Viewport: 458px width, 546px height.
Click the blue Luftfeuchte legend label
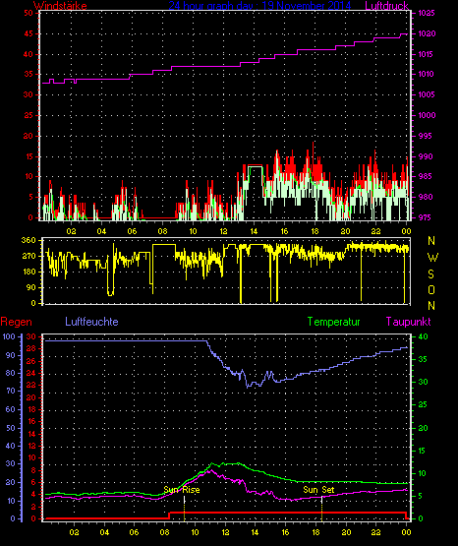(x=91, y=322)
